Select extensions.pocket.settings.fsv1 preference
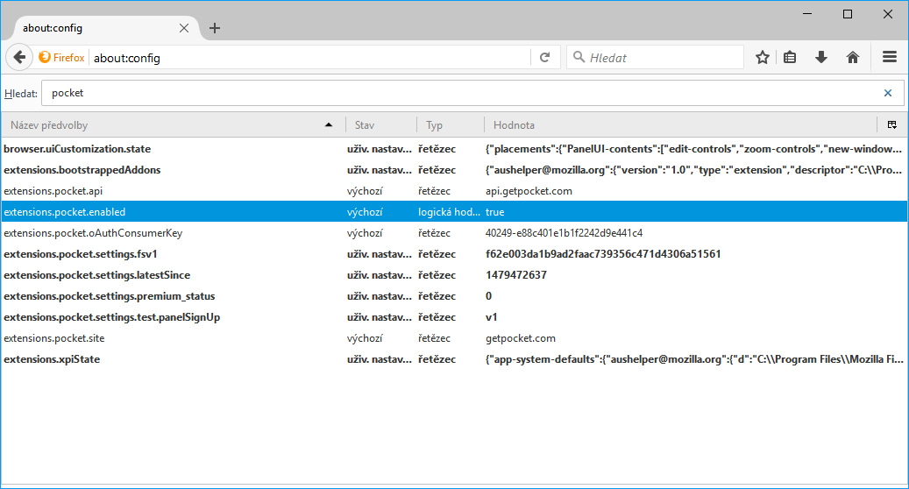The image size is (909, 489). (454, 254)
